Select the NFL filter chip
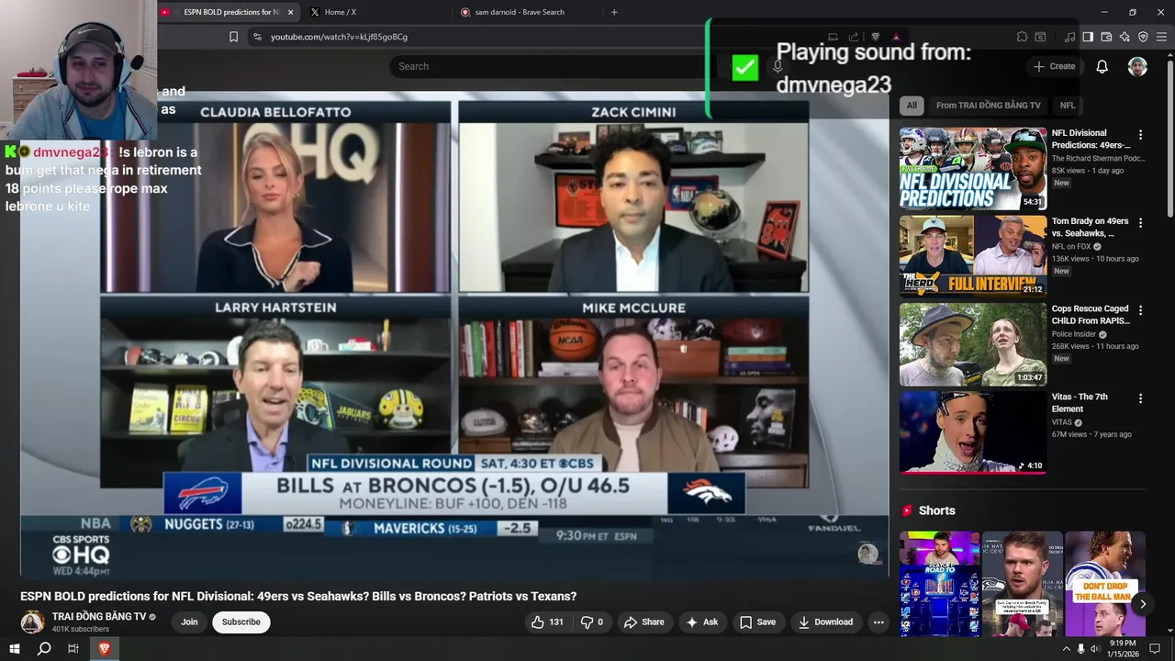The height and width of the screenshot is (661, 1175). pyautogui.click(x=1068, y=106)
